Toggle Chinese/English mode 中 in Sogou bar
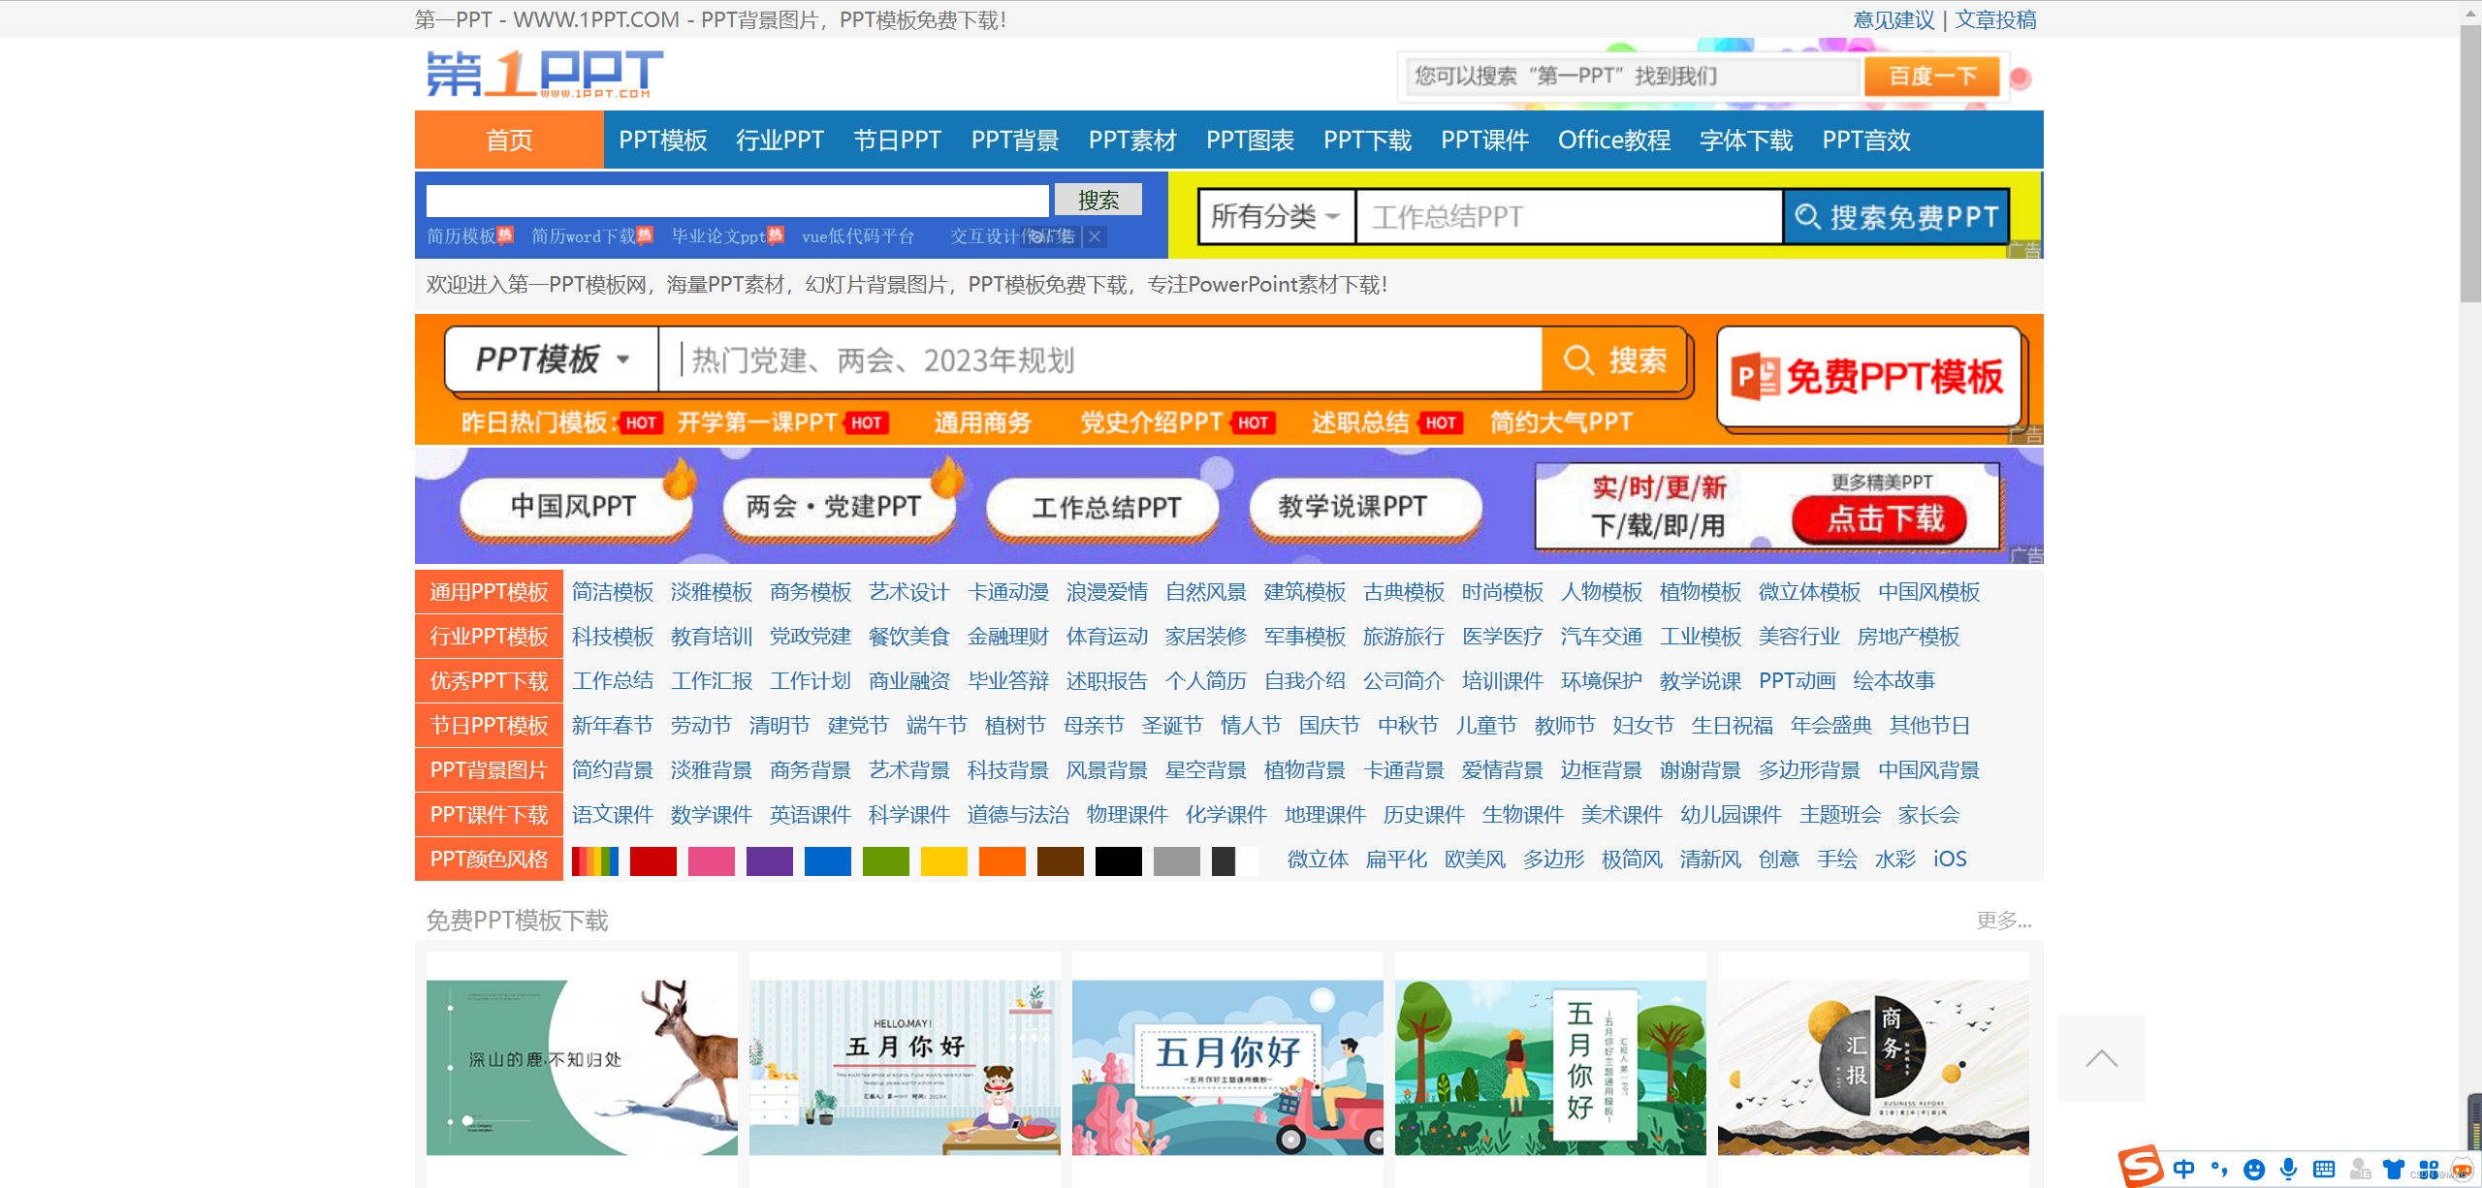2482x1188 pixels. pyautogui.click(x=2183, y=1169)
